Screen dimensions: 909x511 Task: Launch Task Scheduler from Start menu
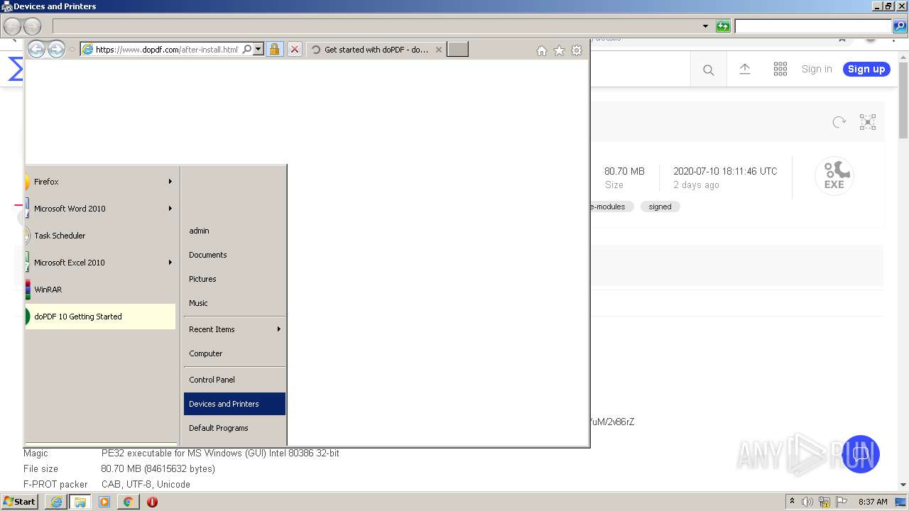[x=100, y=236]
